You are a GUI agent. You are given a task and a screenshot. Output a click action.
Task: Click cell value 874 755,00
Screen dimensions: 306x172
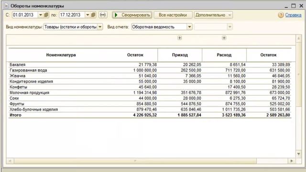(235, 104)
